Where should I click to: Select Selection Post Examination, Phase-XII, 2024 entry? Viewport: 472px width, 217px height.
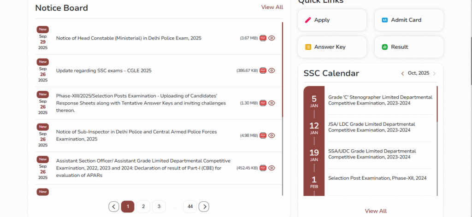coord(378,178)
